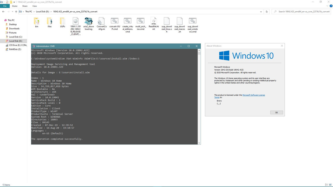Viewport: 333px width, 187px height.
Task: Open the Customize Quick Access Toolbar dropdown
Action: pyautogui.click(x=15, y=2)
